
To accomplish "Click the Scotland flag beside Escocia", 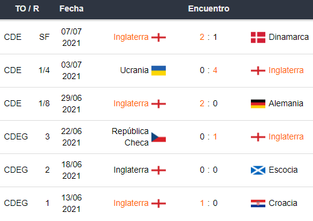I will tap(258, 170).
